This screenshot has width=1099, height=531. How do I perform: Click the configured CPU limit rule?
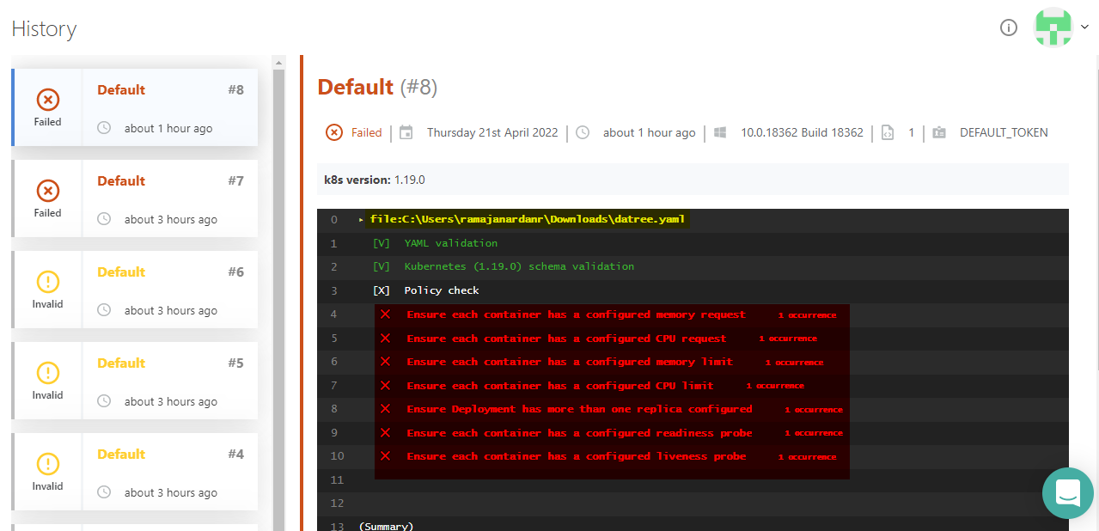click(x=560, y=386)
